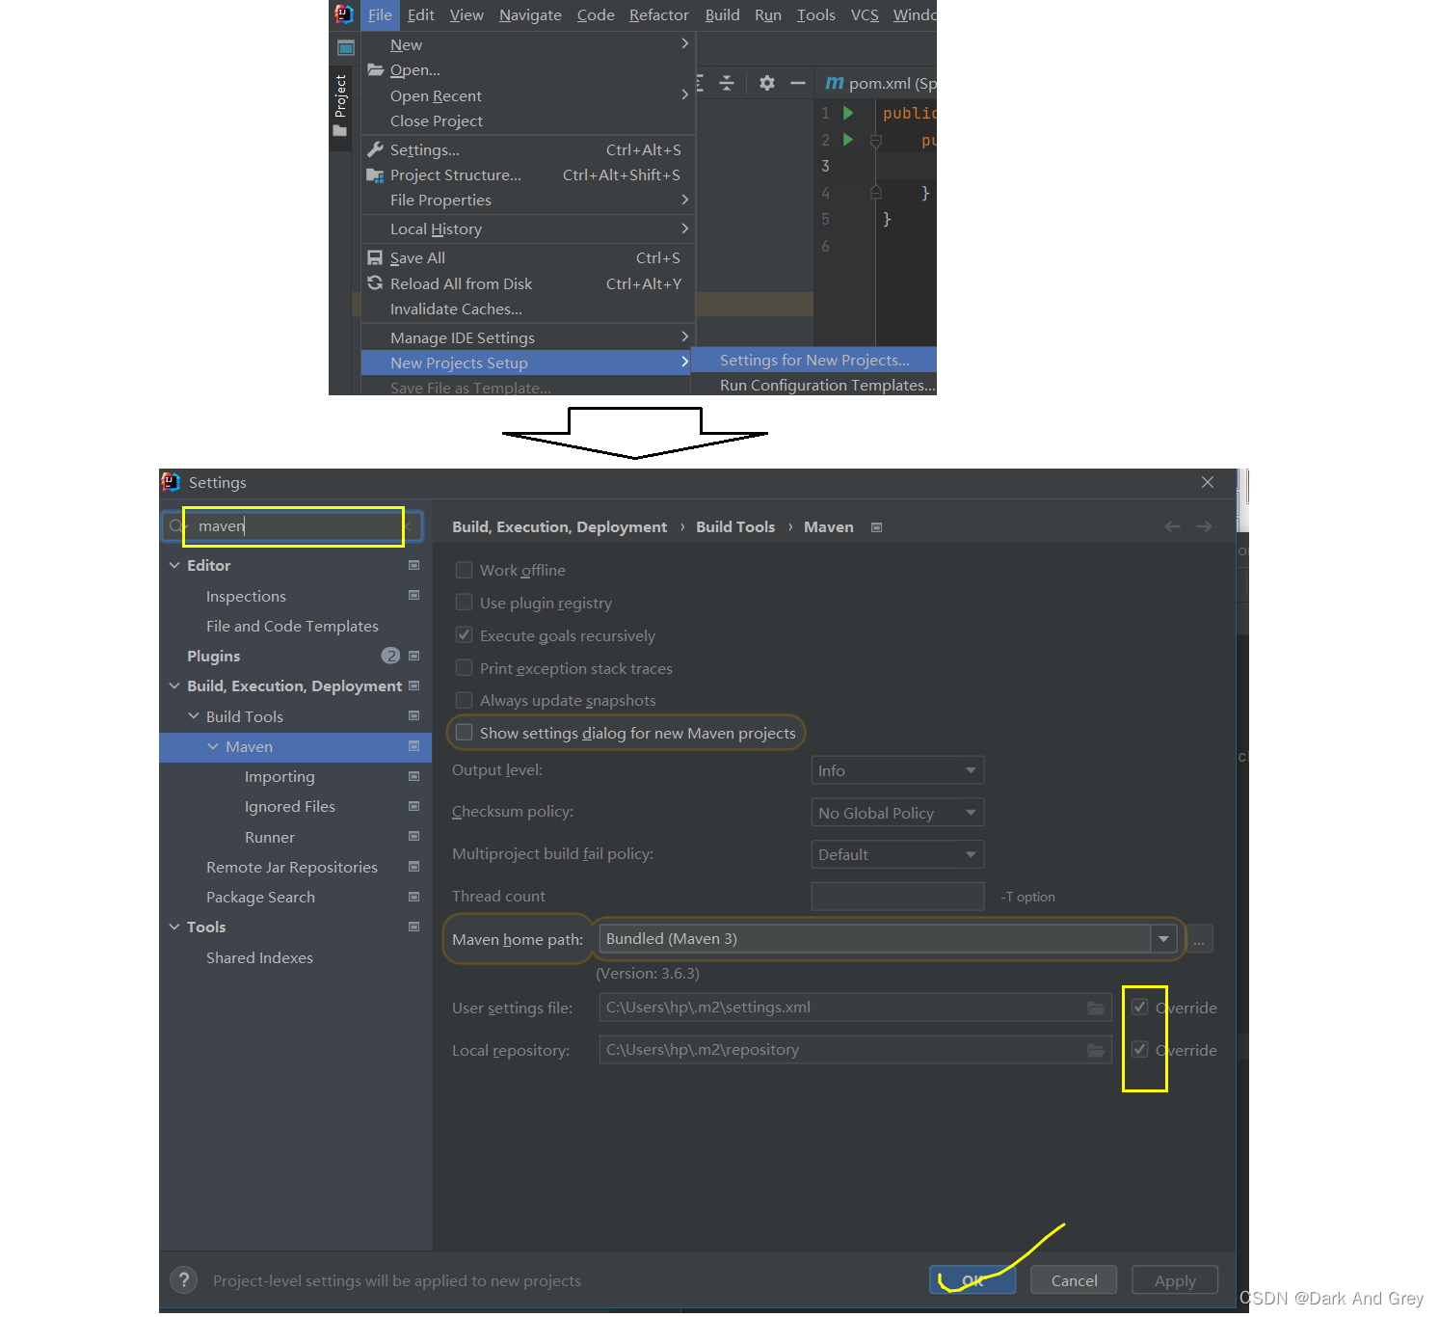Click the help question mark button
Screen dimensions: 1439x1317
click(183, 1280)
